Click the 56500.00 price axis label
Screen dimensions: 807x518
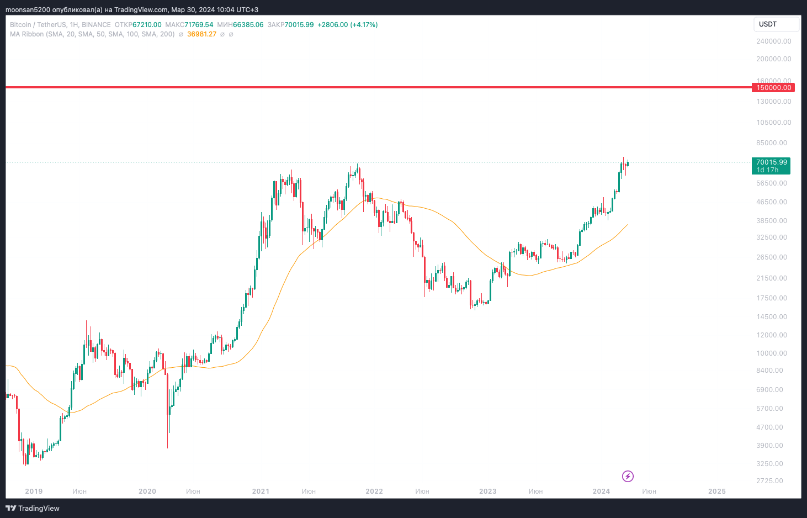tap(772, 183)
